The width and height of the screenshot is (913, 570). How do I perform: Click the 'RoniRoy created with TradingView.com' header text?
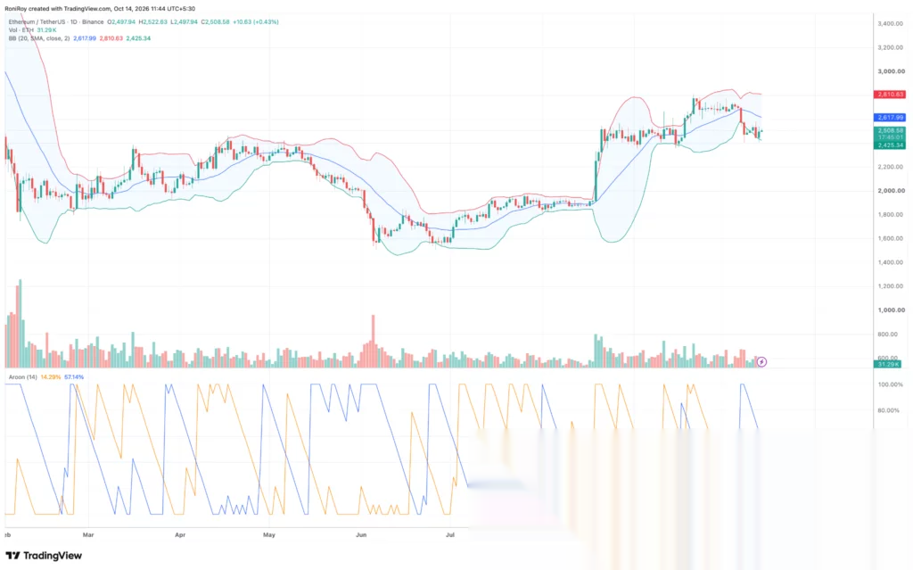point(58,9)
